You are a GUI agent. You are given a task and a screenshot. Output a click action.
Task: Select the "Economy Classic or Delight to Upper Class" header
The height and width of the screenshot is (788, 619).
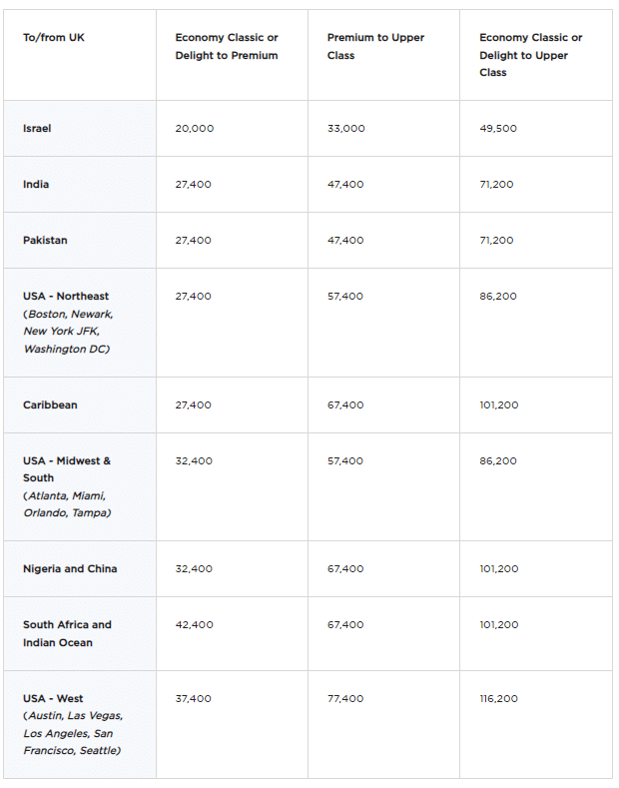(530, 55)
